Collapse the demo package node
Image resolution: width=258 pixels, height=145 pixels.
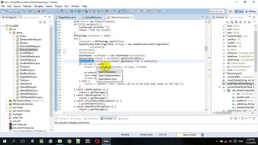click(x=10, y=33)
